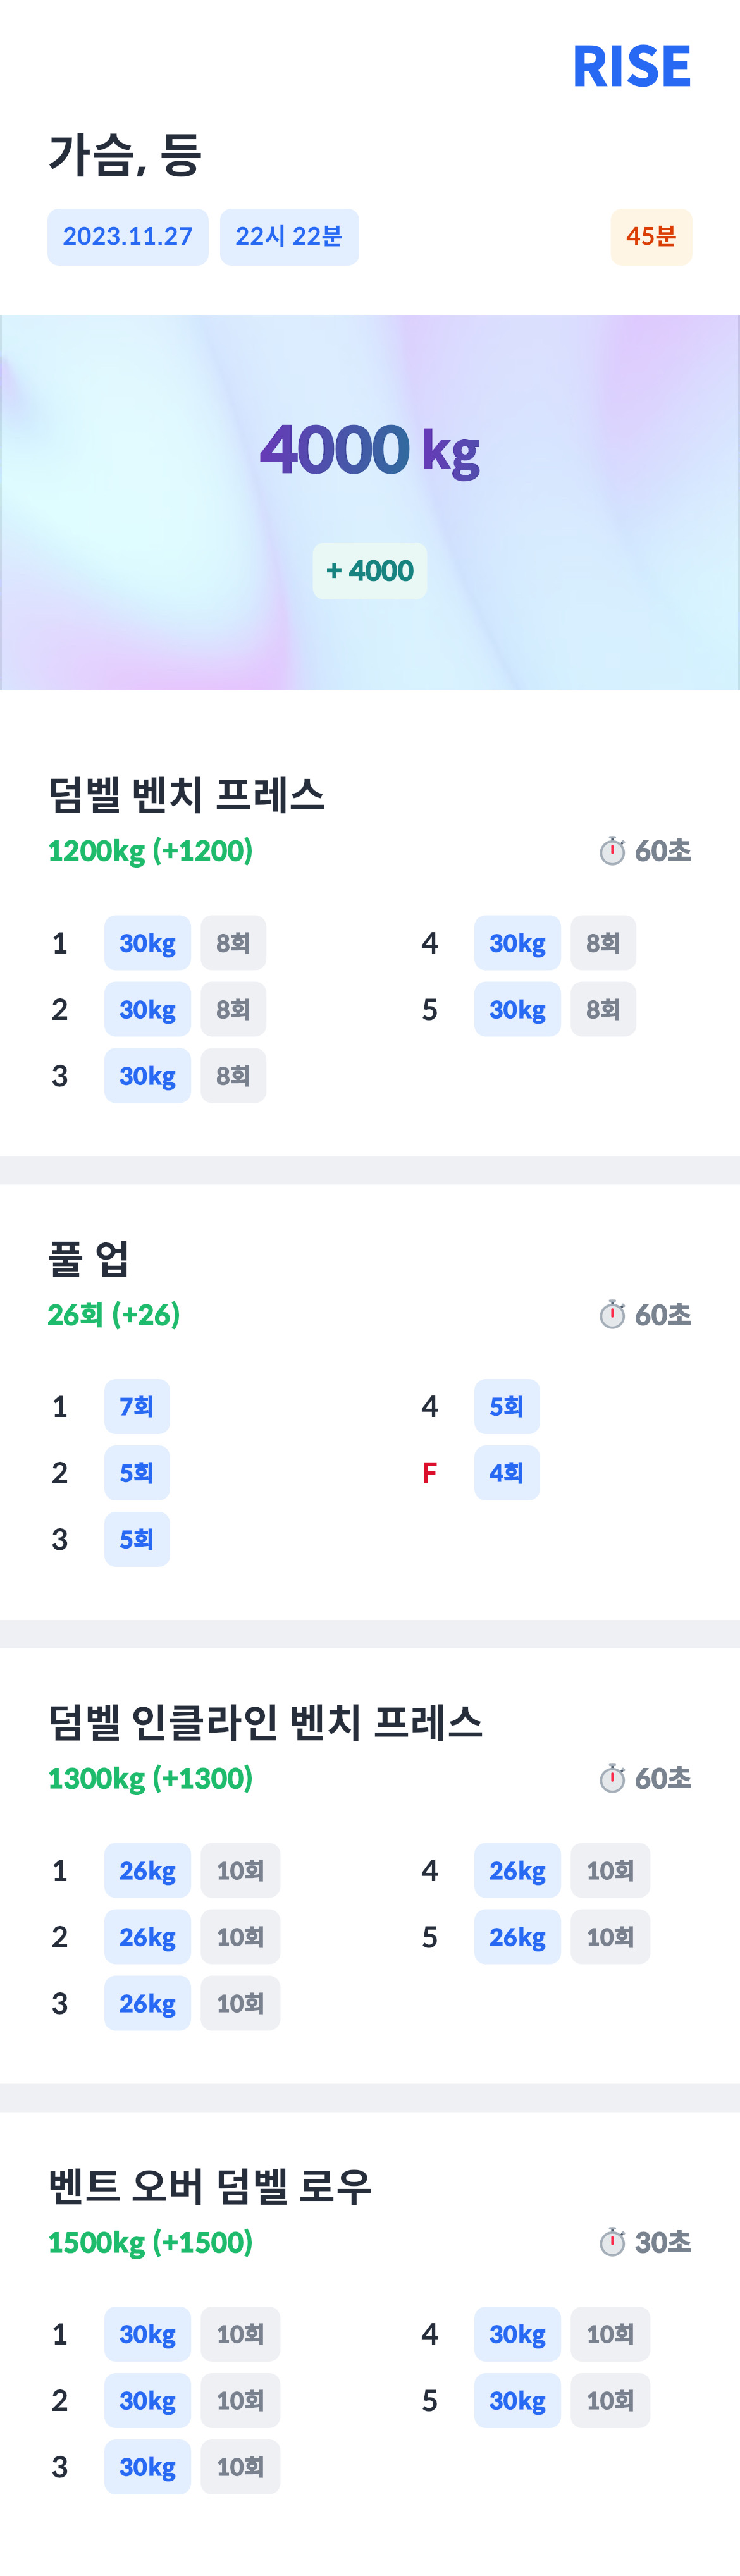Tap the + 4000 volume change badge
The image size is (740, 2576).
point(370,571)
